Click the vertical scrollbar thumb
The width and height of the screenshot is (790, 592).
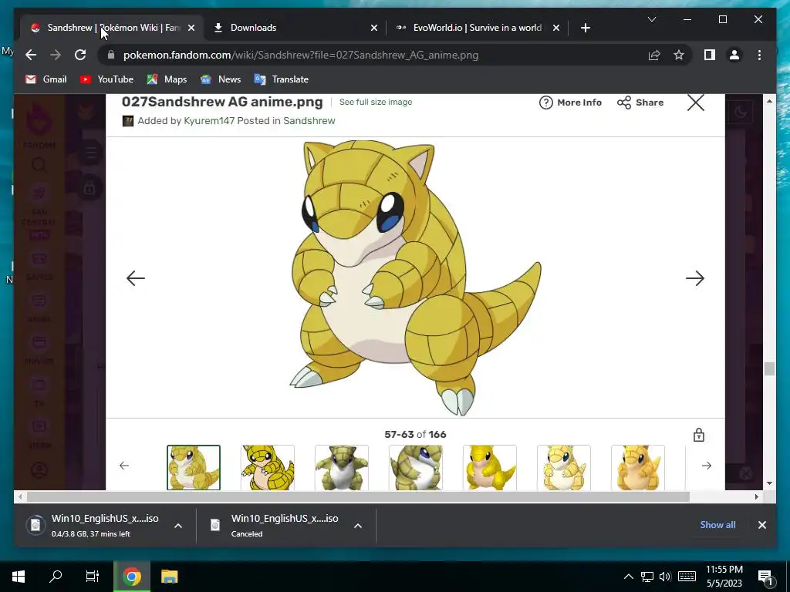[769, 369]
